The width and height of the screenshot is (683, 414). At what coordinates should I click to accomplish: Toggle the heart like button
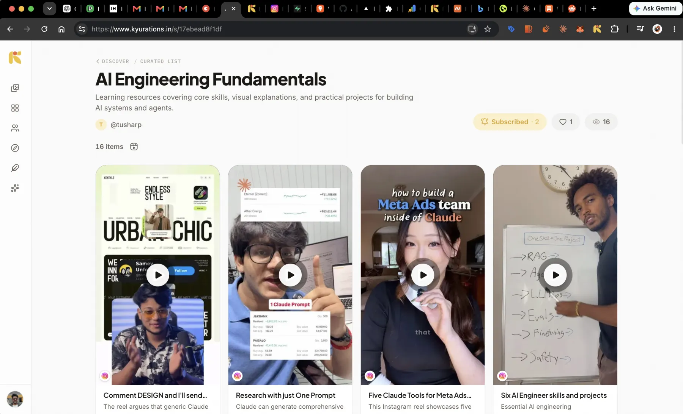tap(566, 122)
